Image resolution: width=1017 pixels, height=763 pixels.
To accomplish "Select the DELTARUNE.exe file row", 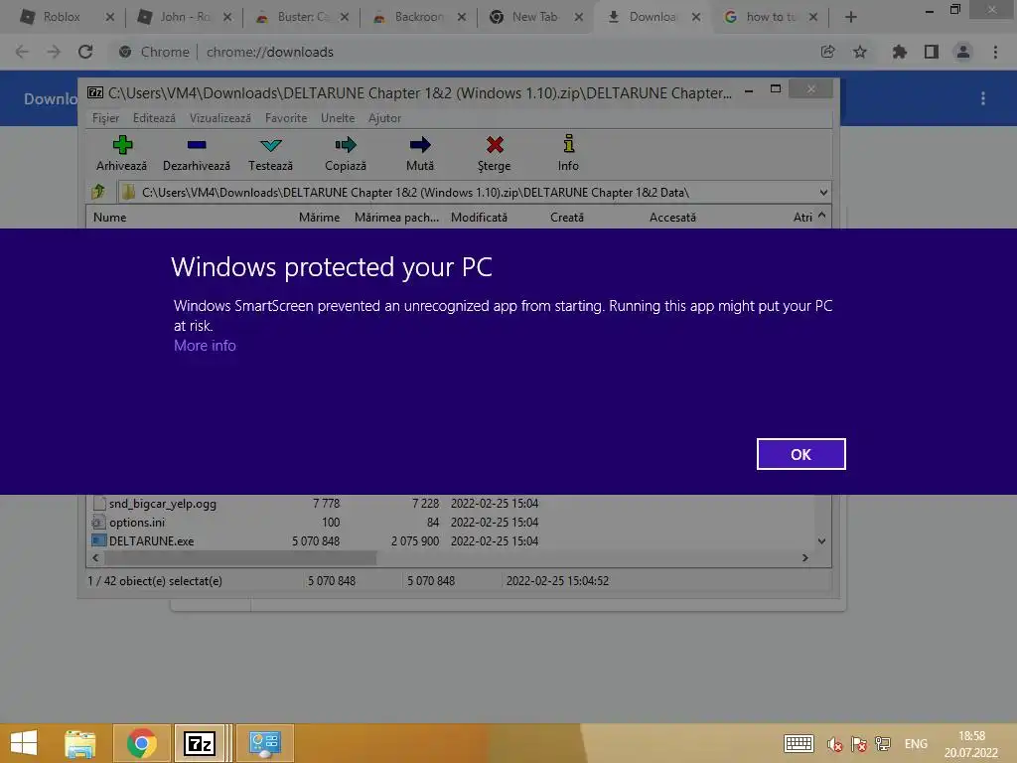I will click(x=451, y=541).
